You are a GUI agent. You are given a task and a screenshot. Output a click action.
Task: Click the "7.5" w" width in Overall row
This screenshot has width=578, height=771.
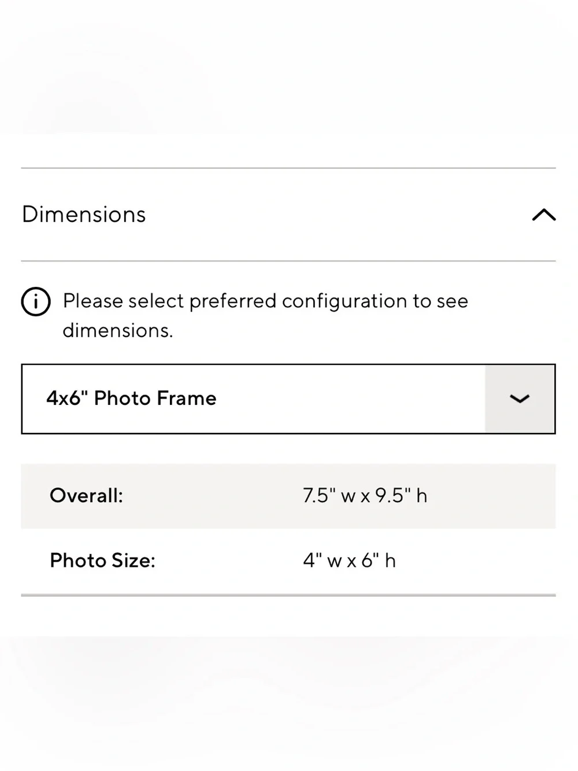click(x=329, y=496)
